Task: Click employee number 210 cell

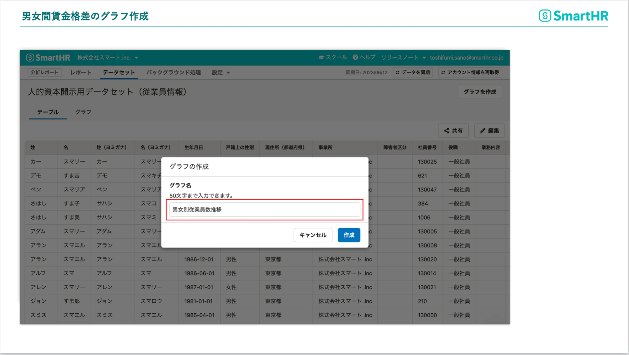Action: pos(427,301)
